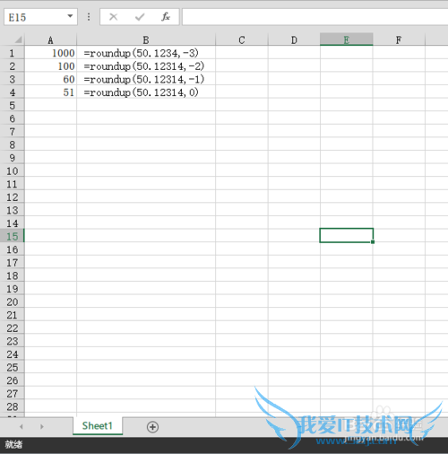
Task: Select row 10 header
Action: pos(12,170)
